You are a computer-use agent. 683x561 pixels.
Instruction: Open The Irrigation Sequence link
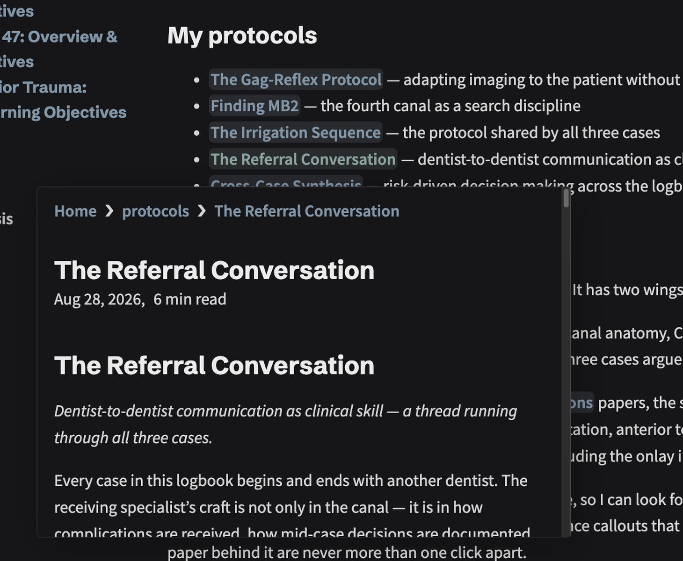click(296, 132)
